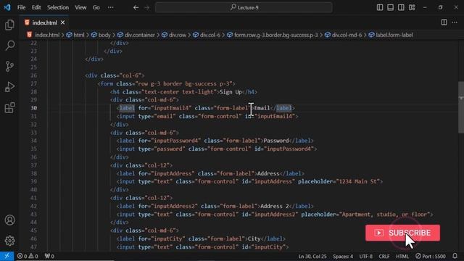Go forward with the right arrow
The image size is (464, 261).
146,7
